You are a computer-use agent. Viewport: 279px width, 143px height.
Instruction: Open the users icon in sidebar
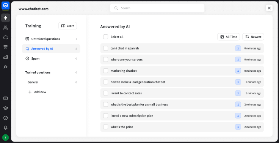[x=6, y=28]
